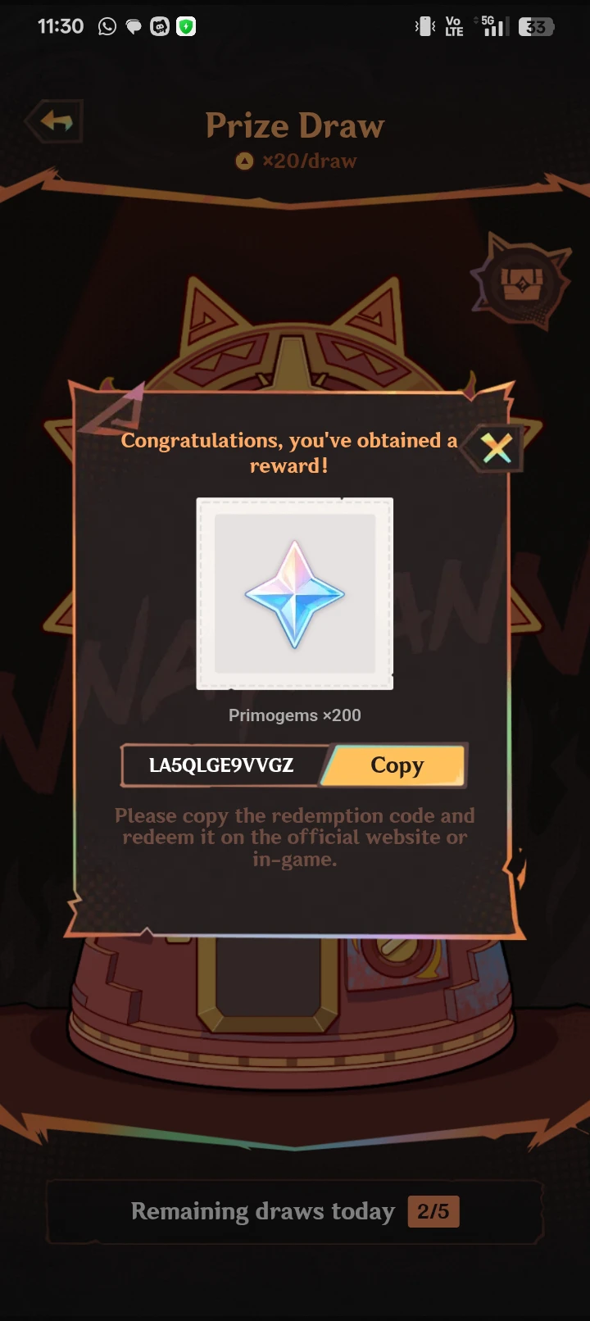Close the reward popup with X
This screenshot has width=590, height=1321.
point(496,447)
